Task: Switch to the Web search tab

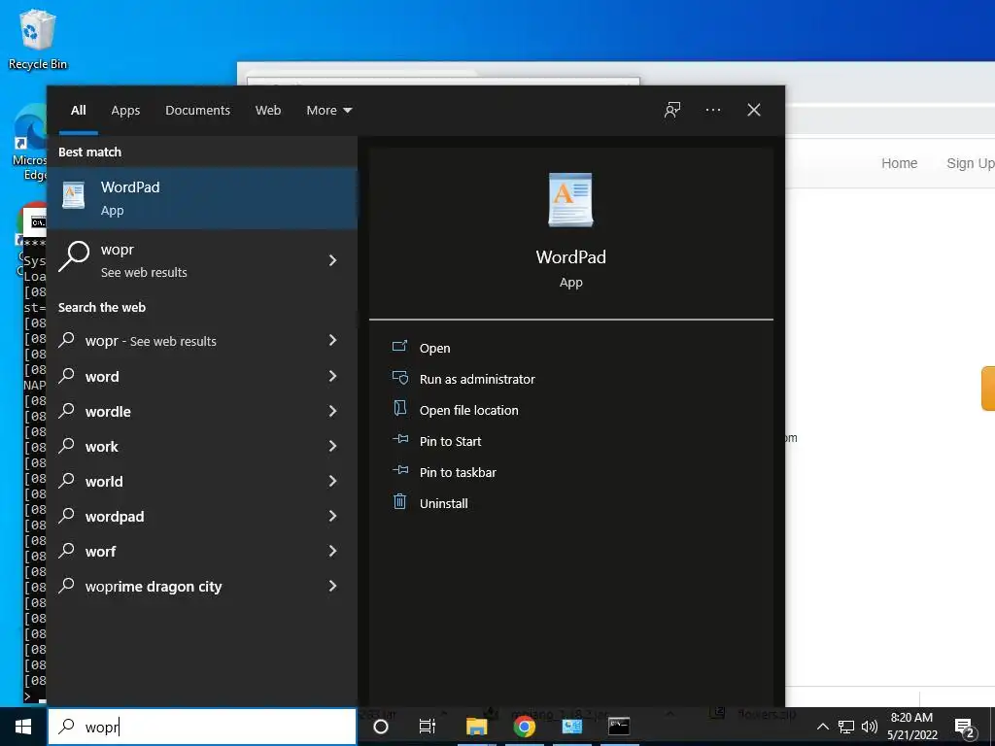Action: [x=268, y=110]
